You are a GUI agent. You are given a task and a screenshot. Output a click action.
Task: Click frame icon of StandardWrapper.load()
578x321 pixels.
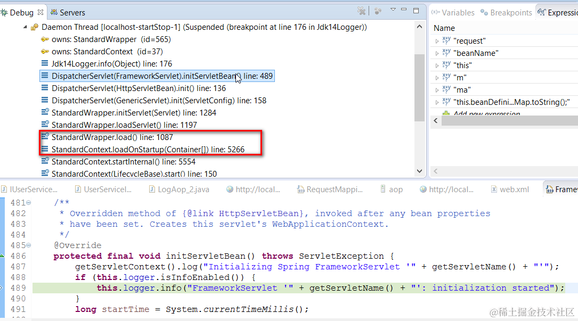pos(45,136)
